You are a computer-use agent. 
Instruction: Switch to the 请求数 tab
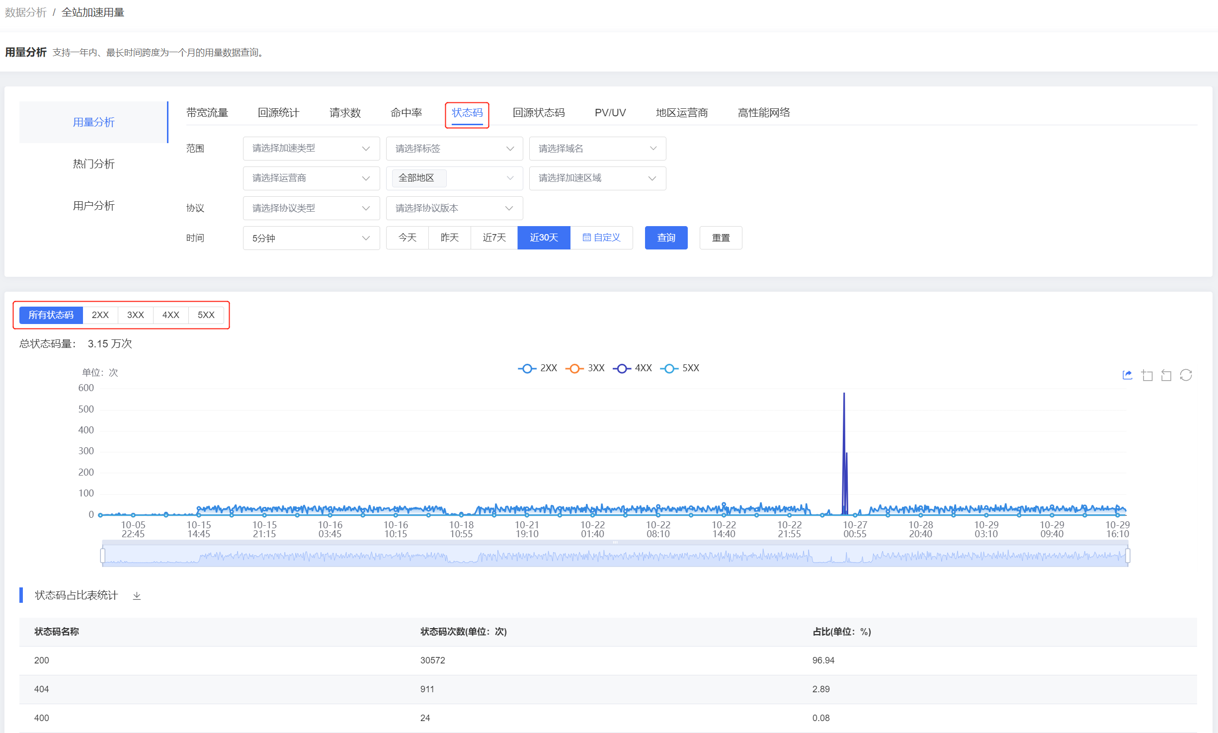[x=345, y=113]
